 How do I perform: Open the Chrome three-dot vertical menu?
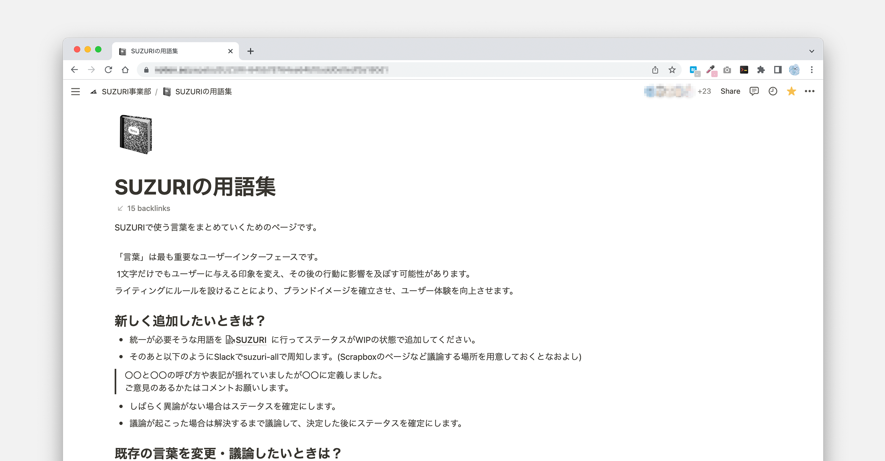[x=812, y=70]
